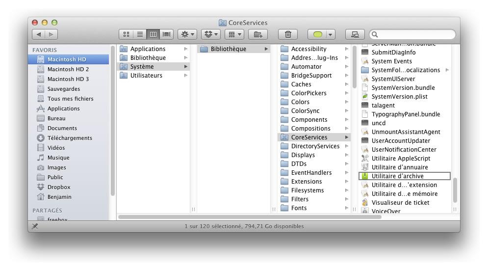The height and width of the screenshot is (271, 488).
Task: Focus the Finder search field
Action: (x=412, y=34)
